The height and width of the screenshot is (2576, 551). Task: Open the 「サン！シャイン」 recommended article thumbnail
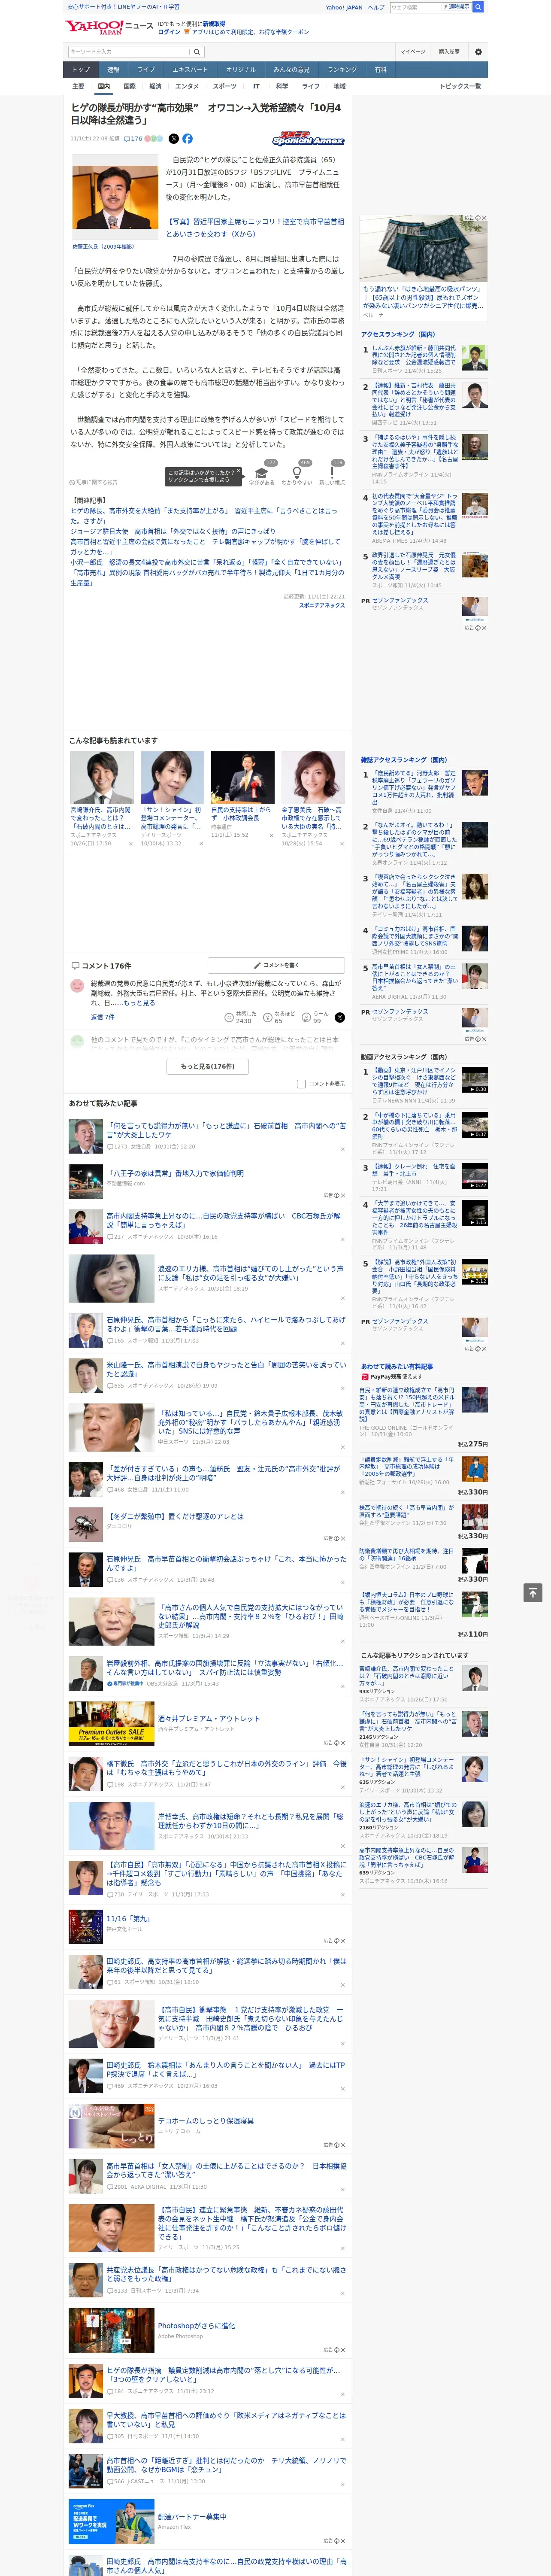point(173,778)
